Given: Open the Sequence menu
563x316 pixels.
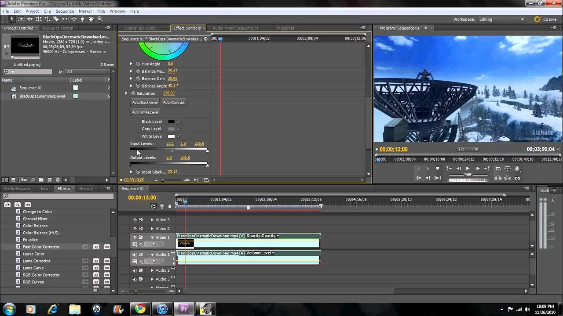Looking at the screenshot, I should [65, 11].
